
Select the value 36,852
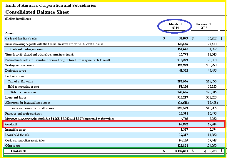tap(212, 38)
